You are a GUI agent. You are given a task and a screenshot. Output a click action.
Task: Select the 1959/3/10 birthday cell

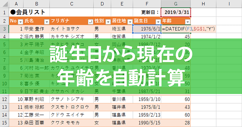click(x=147, y=99)
